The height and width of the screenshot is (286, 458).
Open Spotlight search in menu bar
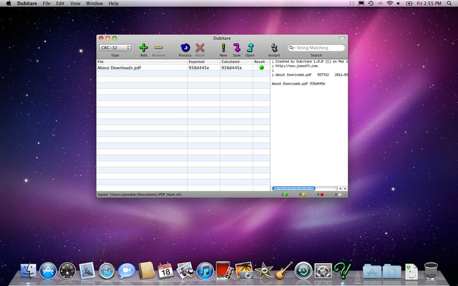point(449,3)
